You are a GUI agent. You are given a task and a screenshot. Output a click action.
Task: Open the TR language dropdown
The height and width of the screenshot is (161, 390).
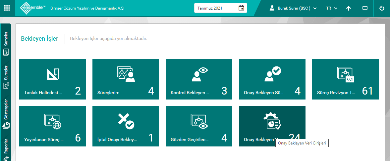tap(331, 8)
